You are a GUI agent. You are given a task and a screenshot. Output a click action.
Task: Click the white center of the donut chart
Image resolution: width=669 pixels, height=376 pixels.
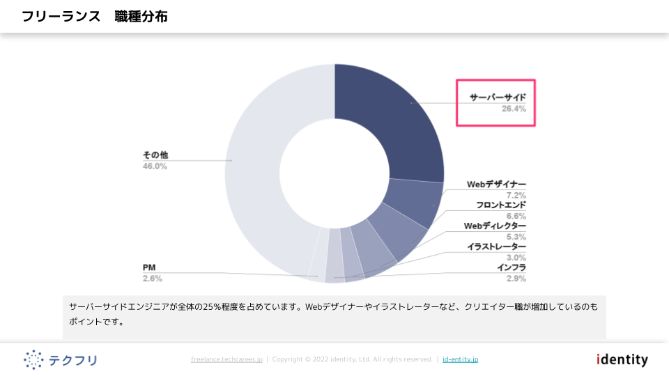coord(334,174)
